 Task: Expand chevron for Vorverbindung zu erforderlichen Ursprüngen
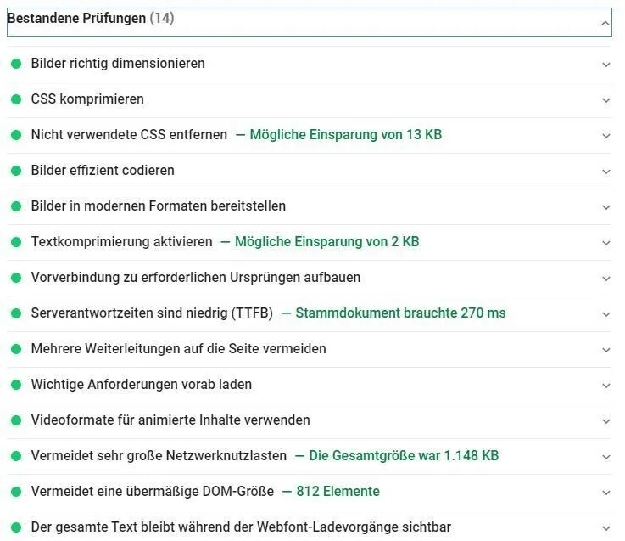point(605,279)
